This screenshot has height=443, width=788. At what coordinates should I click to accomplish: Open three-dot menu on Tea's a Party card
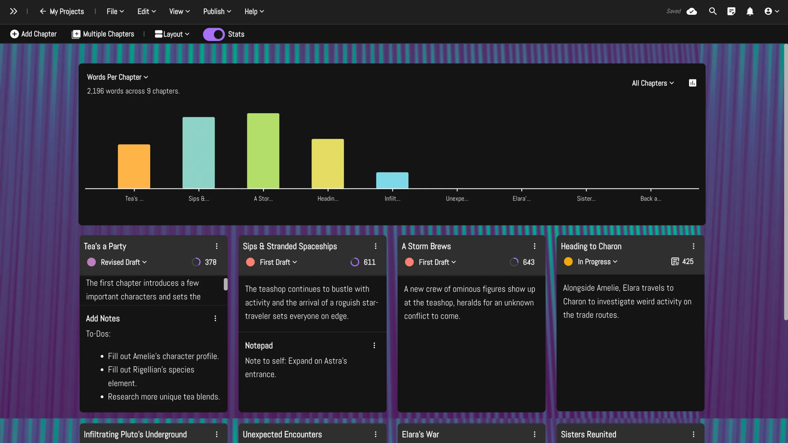[217, 246]
